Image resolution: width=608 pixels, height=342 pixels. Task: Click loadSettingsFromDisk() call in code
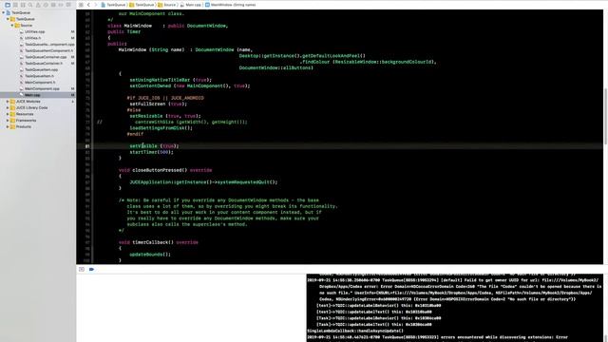(161, 128)
